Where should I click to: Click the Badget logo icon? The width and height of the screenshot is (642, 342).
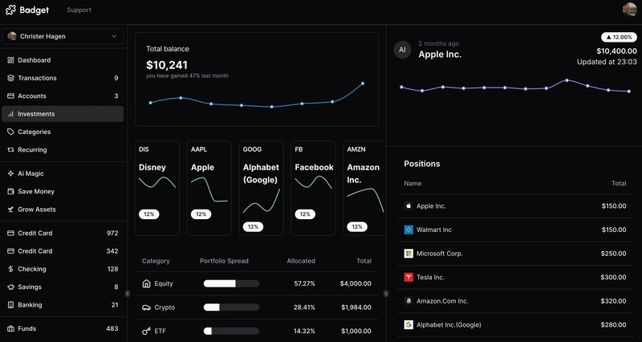10,10
